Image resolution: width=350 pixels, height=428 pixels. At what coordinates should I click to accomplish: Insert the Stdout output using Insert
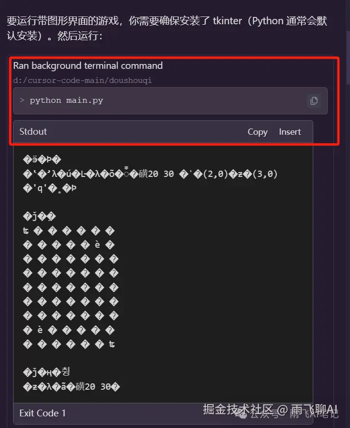point(290,132)
